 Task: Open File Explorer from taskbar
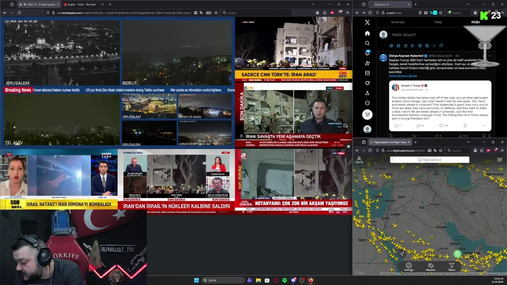coord(258,280)
